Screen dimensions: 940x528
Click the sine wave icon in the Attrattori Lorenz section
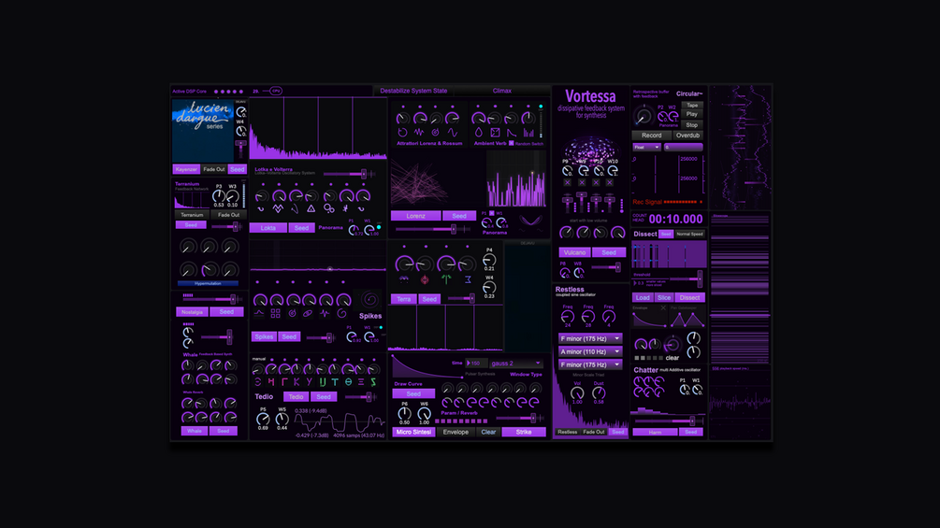coord(453,133)
